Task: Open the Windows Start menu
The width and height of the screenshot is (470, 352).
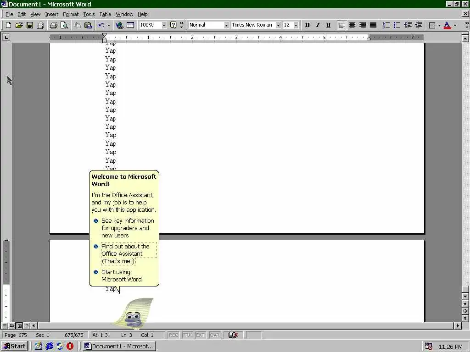Action: click(x=14, y=346)
